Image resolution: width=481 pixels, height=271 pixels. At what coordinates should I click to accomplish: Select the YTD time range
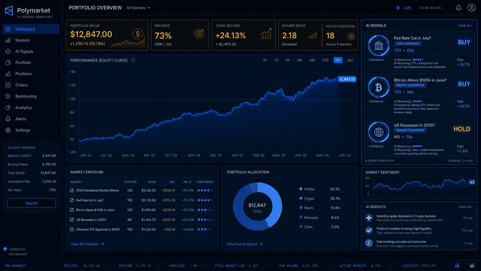point(325,60)
